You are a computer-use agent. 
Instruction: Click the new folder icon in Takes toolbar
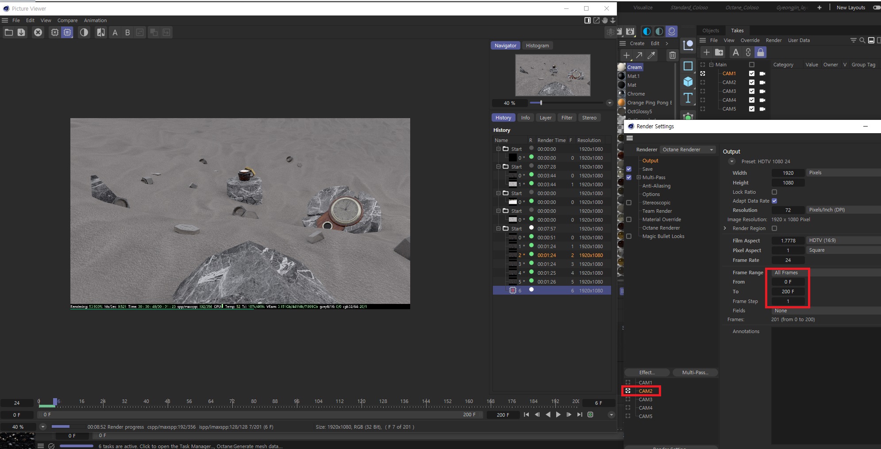click(x=719, y=52)
